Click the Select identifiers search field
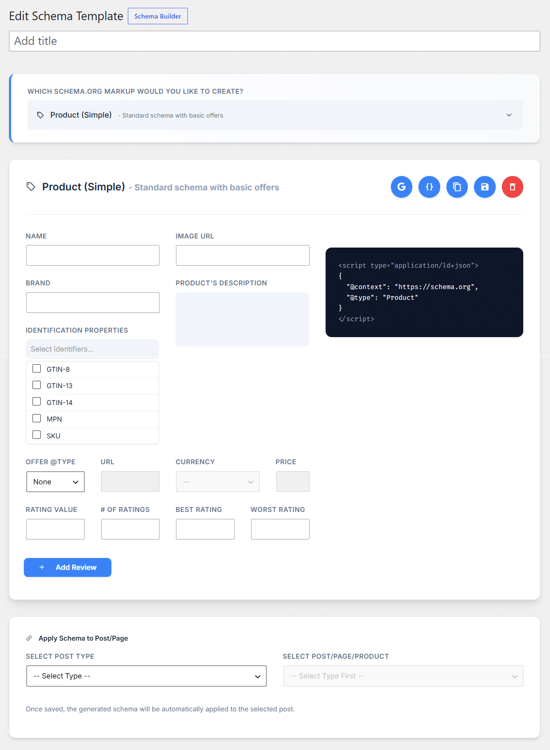Screen dimensions: 550x750 [x=92, y=349]
